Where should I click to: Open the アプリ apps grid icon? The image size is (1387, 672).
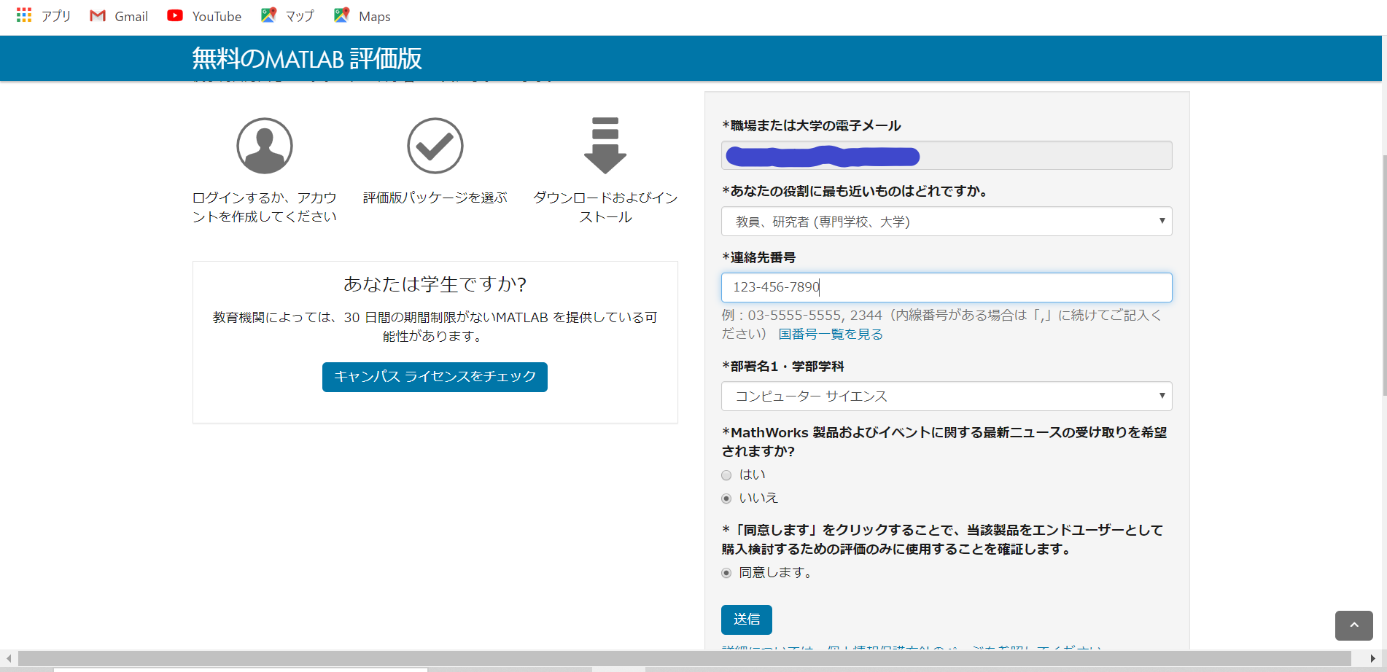(x=24, y=15)
